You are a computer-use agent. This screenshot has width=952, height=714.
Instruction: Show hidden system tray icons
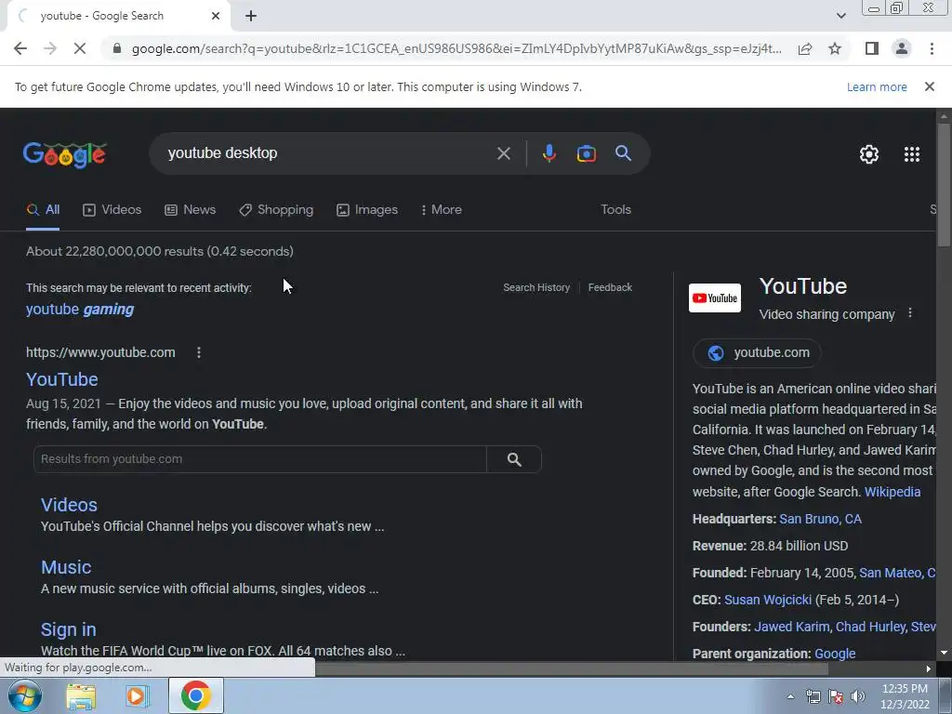[790, 696]
